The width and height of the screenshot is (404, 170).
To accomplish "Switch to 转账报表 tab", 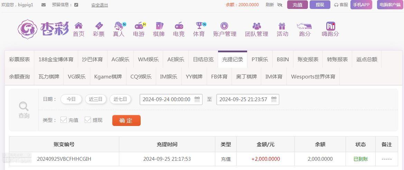I will pos(338,60).
